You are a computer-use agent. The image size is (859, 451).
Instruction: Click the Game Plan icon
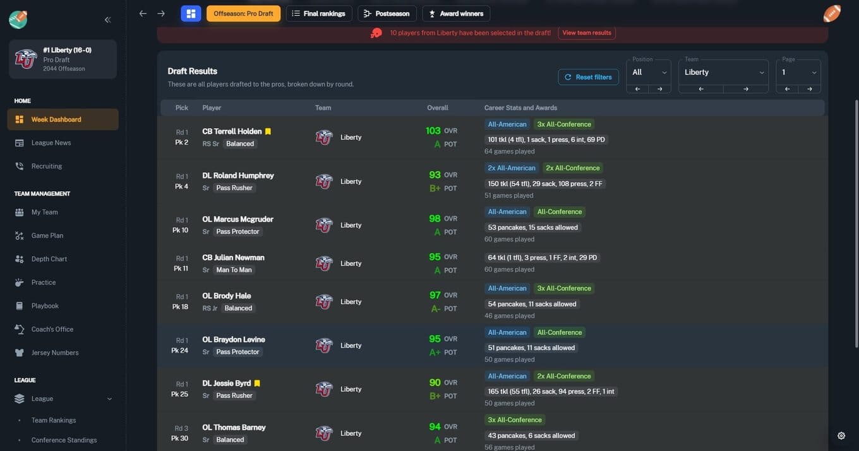coord(20,235)
